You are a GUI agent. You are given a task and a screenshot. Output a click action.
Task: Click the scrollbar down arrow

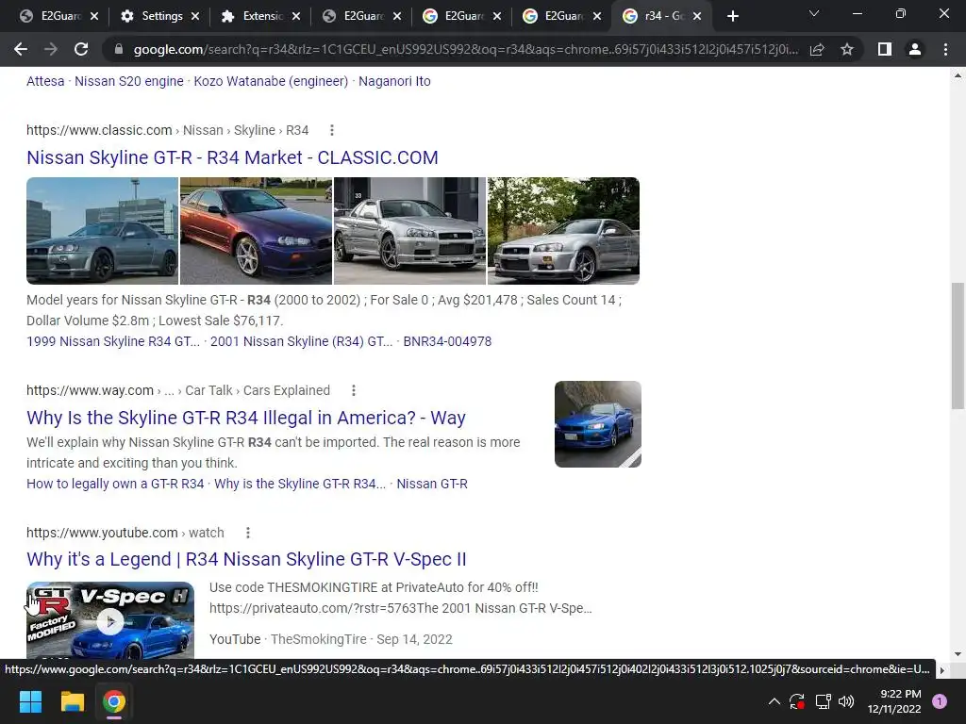958,654
